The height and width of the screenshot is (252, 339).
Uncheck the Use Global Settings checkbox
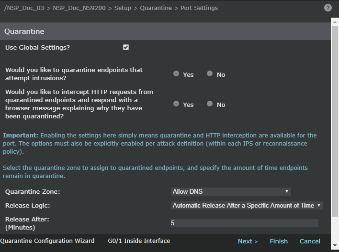[x=126, y=47]
